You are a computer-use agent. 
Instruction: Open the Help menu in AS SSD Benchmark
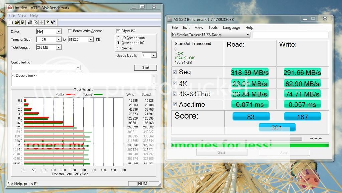click(249, 27)
